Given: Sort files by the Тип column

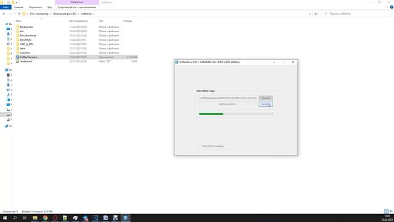Looking at the screenshot, I should (101, 21).
